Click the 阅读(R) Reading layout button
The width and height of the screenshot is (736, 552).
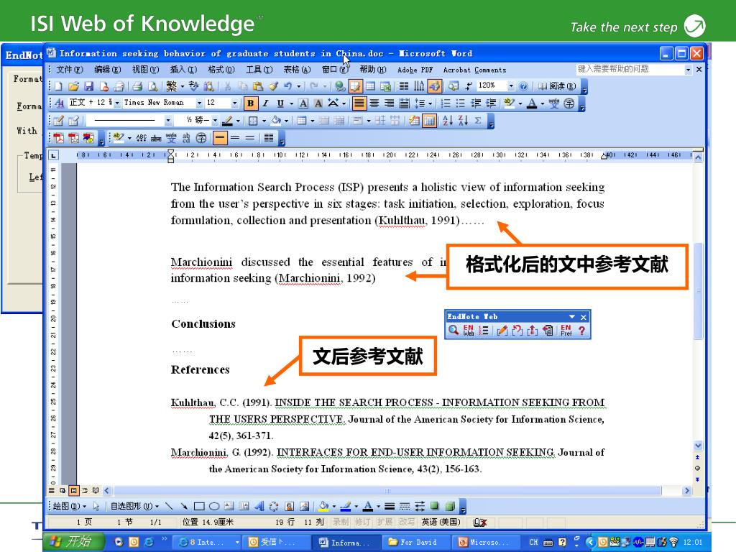[557, 86]
